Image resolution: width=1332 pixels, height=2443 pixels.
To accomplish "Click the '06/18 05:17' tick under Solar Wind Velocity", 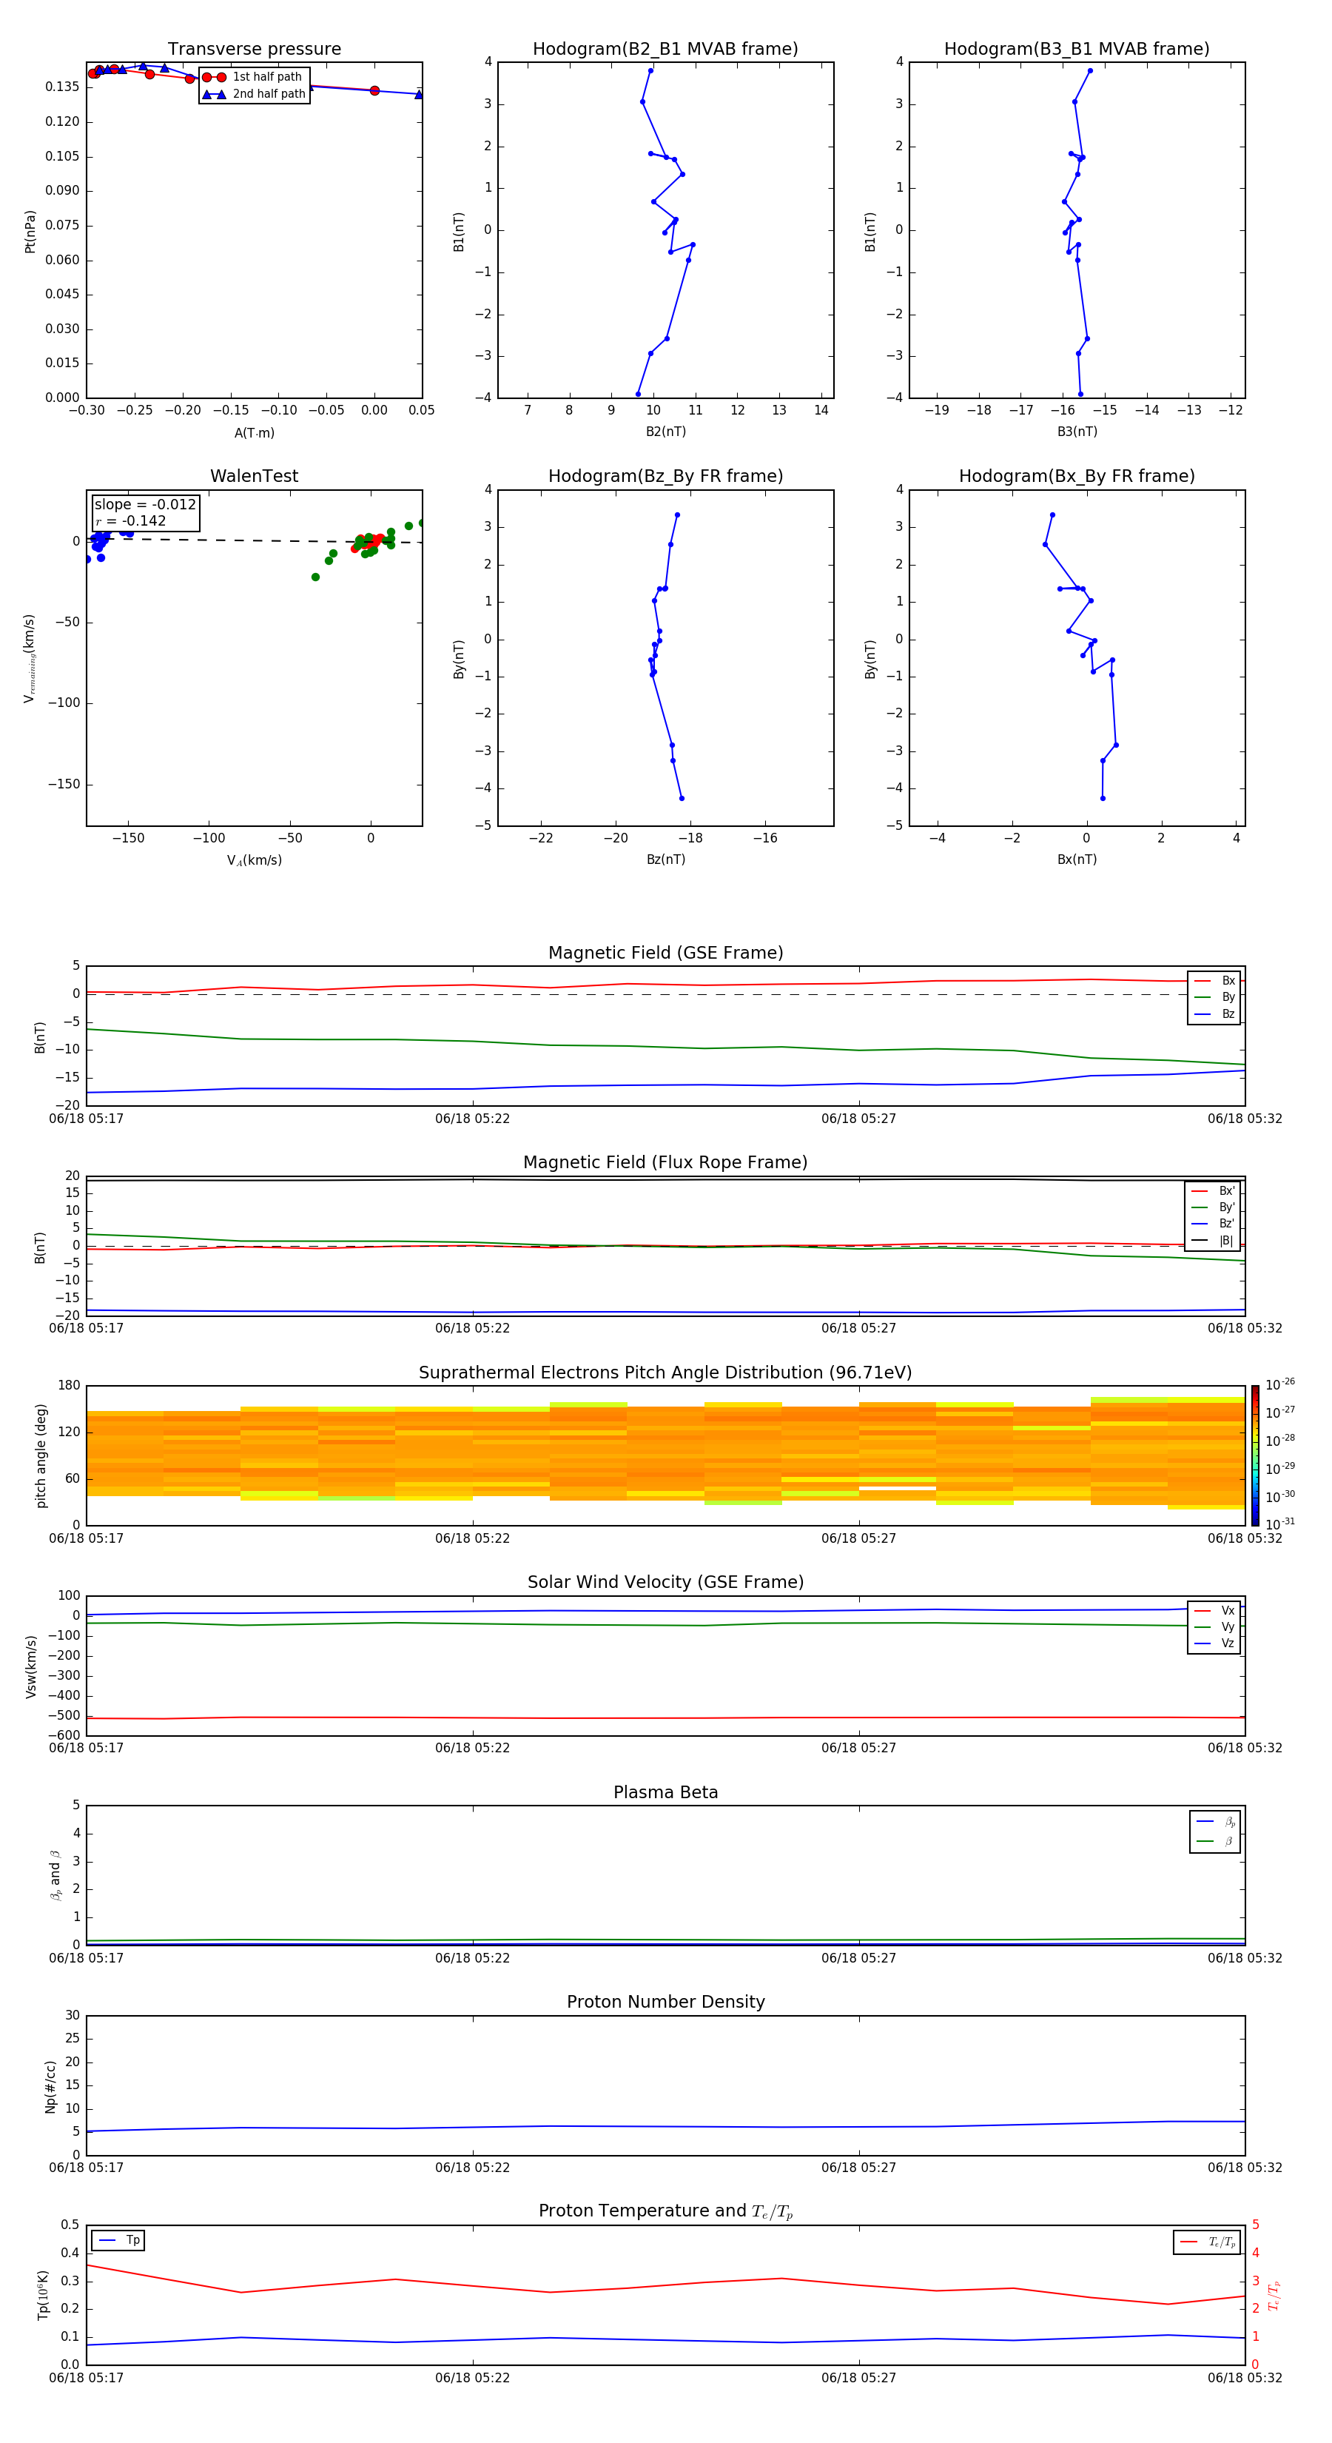I will [87, 1748].
